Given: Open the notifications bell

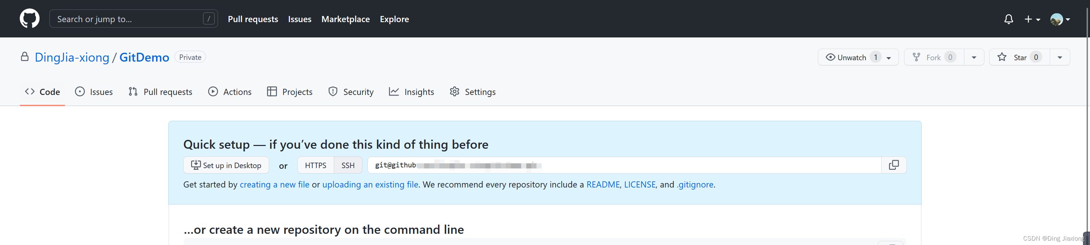Looking at the screenshot, I should pyautogui.click(x=1008, y=19).
